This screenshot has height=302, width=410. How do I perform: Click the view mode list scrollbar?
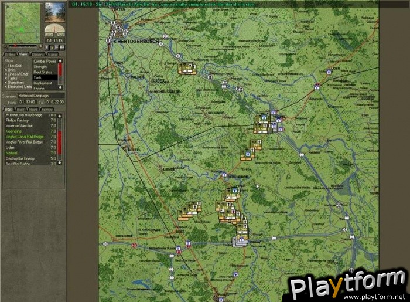pos(60,74)
